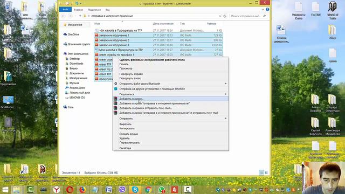Open Quick Access Toolbar customize dropdown

(x=81, y=4)
